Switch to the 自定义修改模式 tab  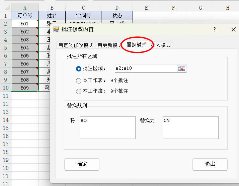[76, 45]
